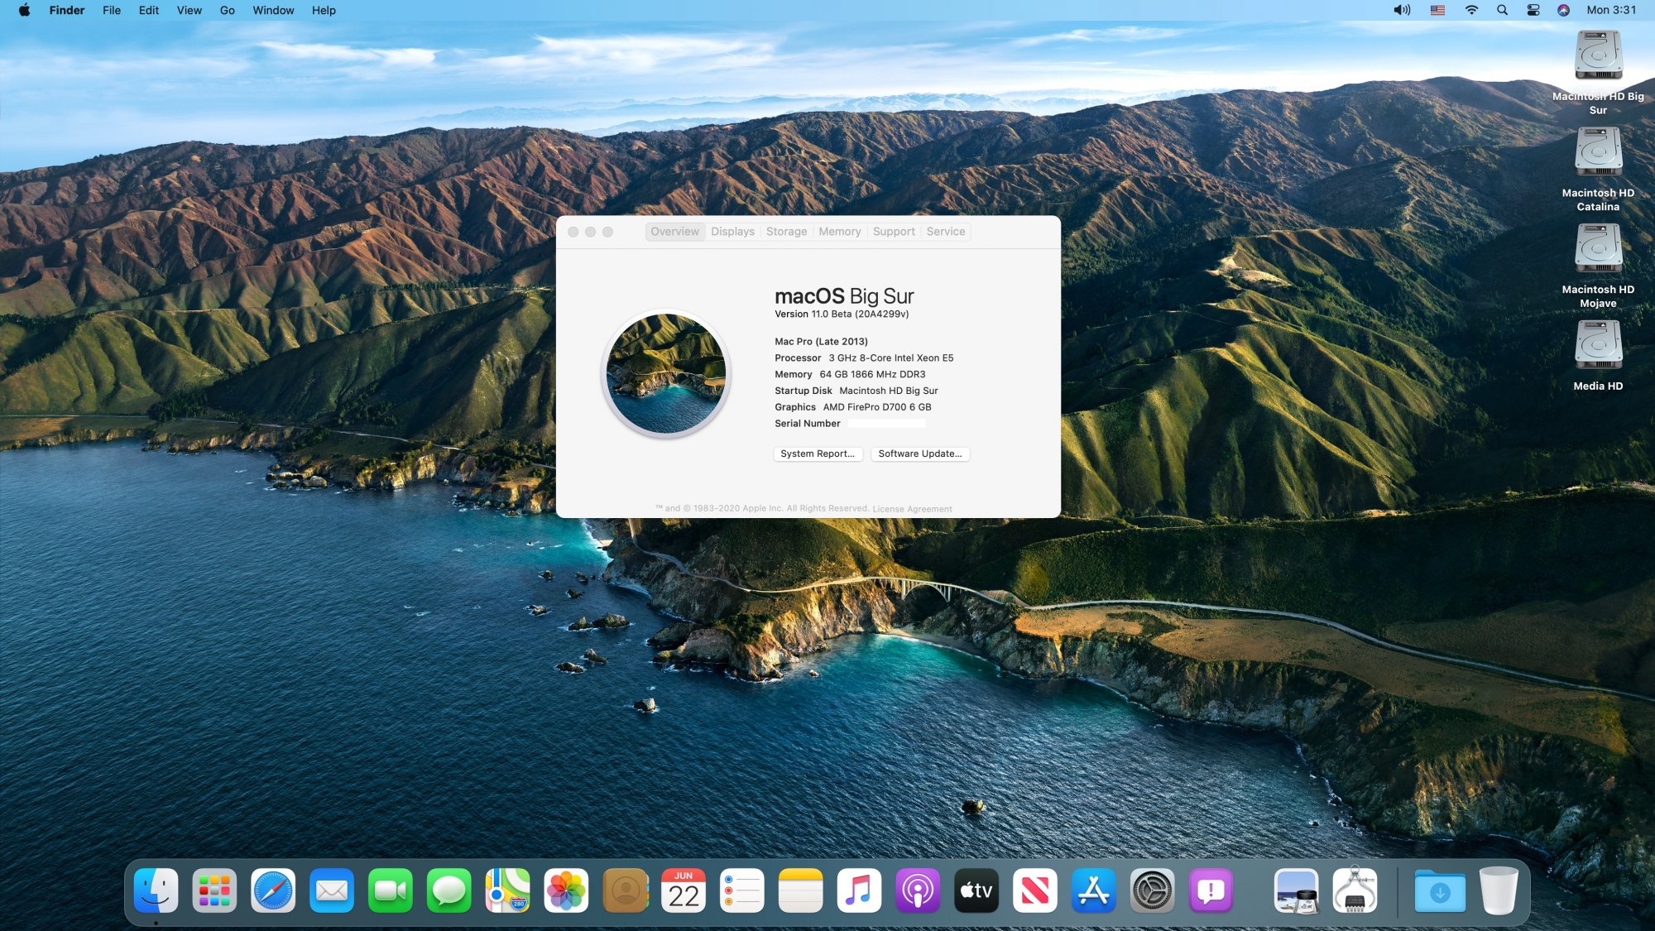The width and height of the screenshot is (1655, 931).
Task: Open the input source flag menu
Action: (x=1437, y=10)
